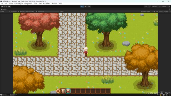Select the highlighted tomato seed slot
The height and width of the screenshot is (96, 171).
(68, 91)
